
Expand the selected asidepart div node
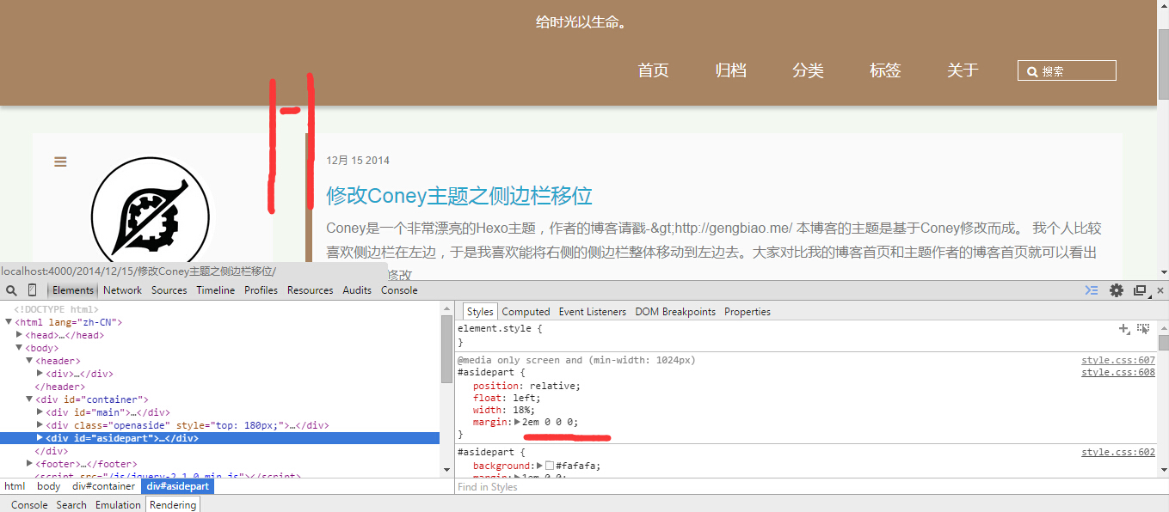(x=40, y=438)
